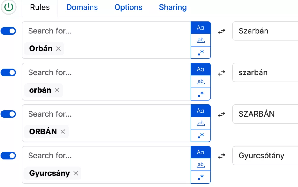The image size is (298, 187).
Task: Toggle off the Gyurcsány rule switch
Action: [8, 156]
